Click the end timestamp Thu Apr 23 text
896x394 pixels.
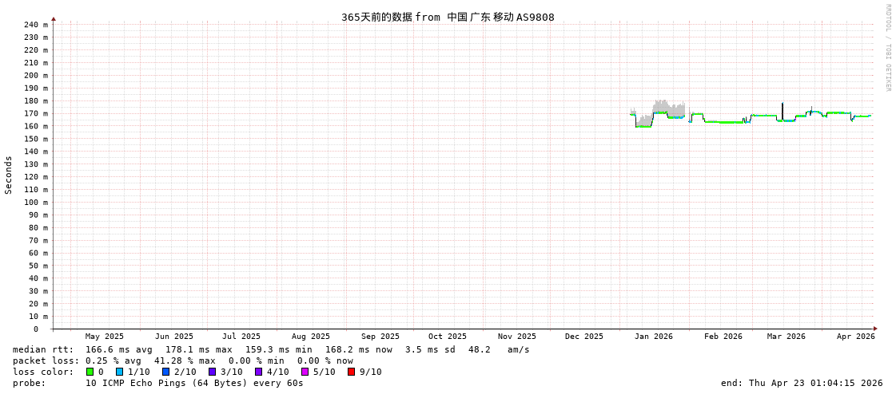[802, 383]
